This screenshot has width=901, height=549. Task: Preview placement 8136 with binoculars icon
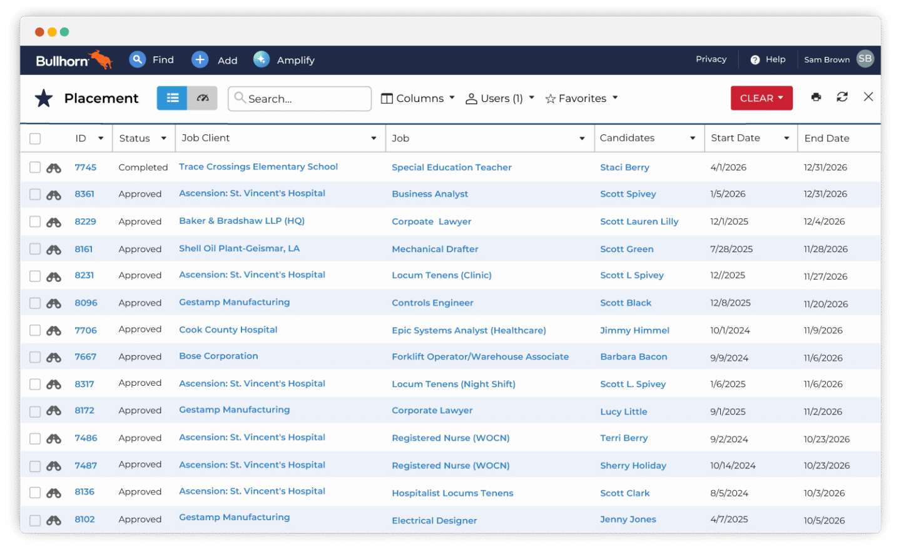point(54,493)
